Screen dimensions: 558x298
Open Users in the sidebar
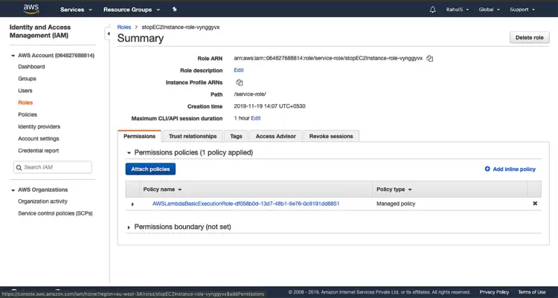[25, 91]
